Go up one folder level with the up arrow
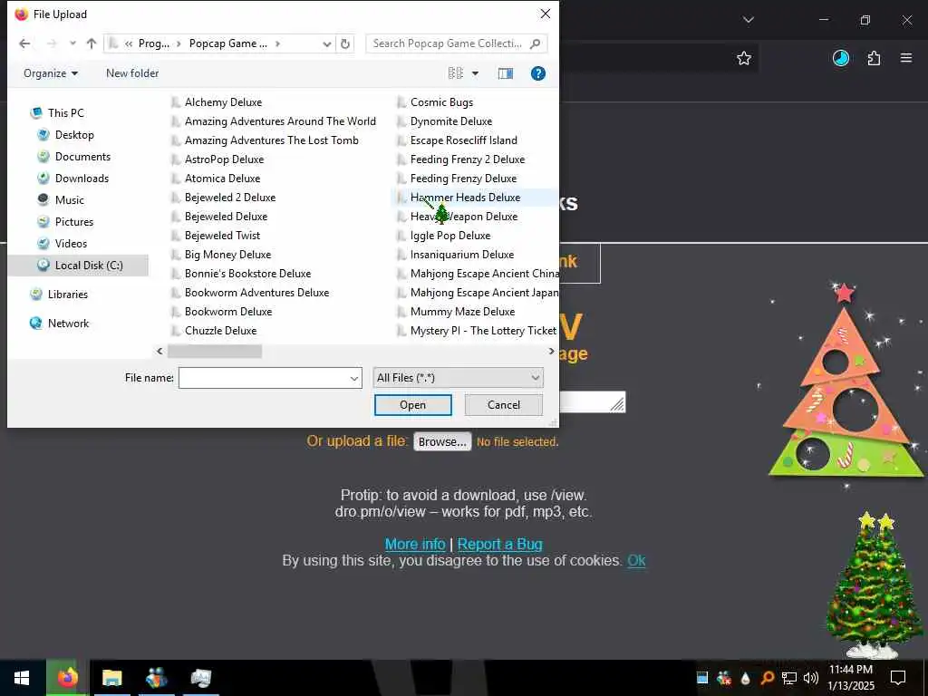Screen dimensions: 928x696 (x=92, y=43)
